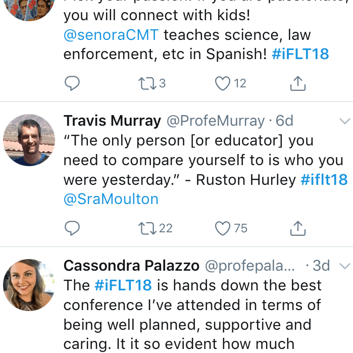Reply to Travis Murray's tweet
This screenshot has height=353, width=353.
(x=72, y=228)
